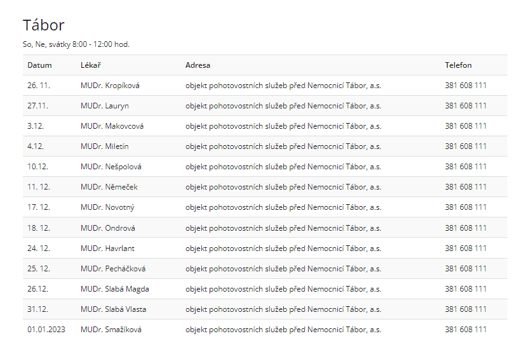Viewport: 529px width, 355px height.
Task: Select MUDr. Kropíková in the doctor column
Action: [110, 86]
